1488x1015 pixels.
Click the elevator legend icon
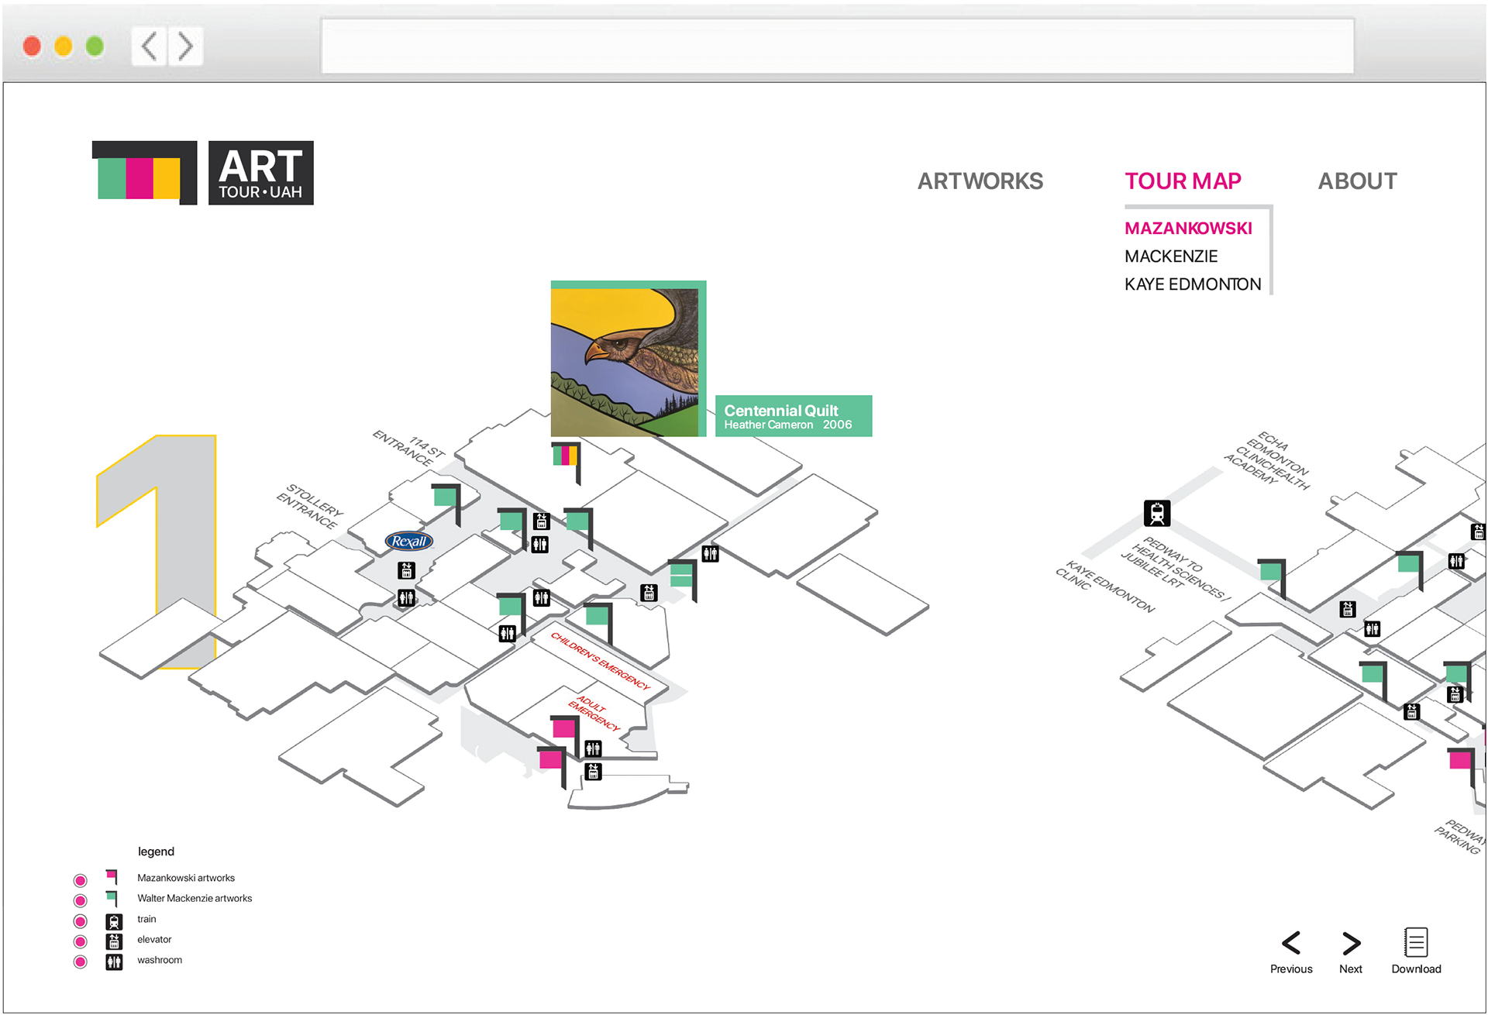(x=114, y=942)
